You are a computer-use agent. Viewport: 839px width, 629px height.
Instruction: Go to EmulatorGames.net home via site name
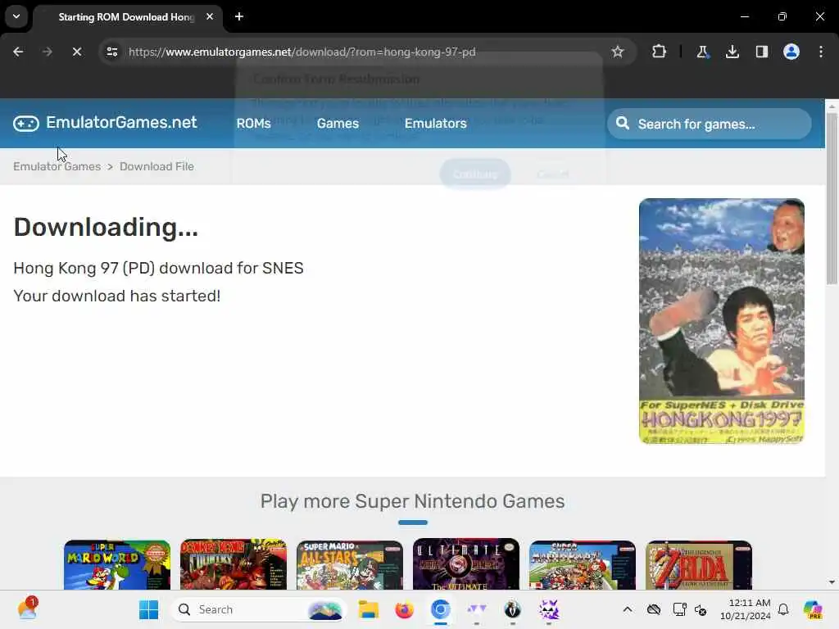(x=121, y=123)
